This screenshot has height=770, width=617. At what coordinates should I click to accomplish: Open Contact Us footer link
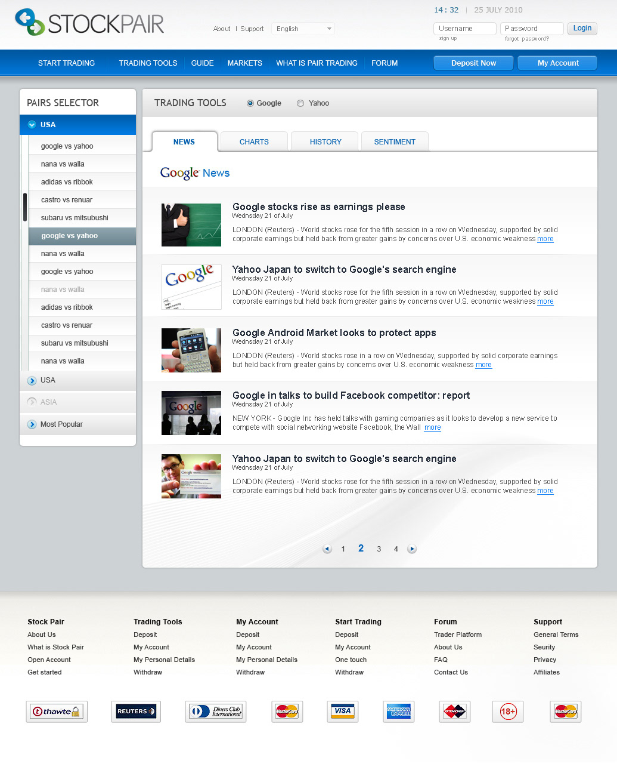(451, 673)
